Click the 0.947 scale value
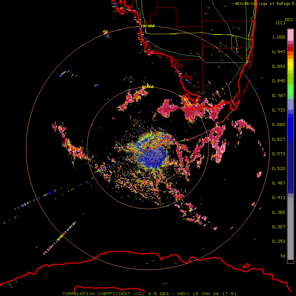The height and width of the screenshot is (296, 296). [279, 52]
